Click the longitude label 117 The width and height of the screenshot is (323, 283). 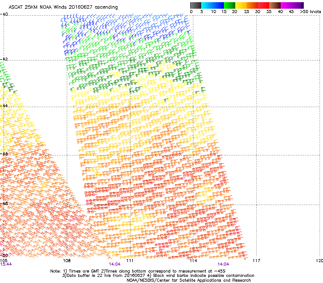tap(256, 261)
